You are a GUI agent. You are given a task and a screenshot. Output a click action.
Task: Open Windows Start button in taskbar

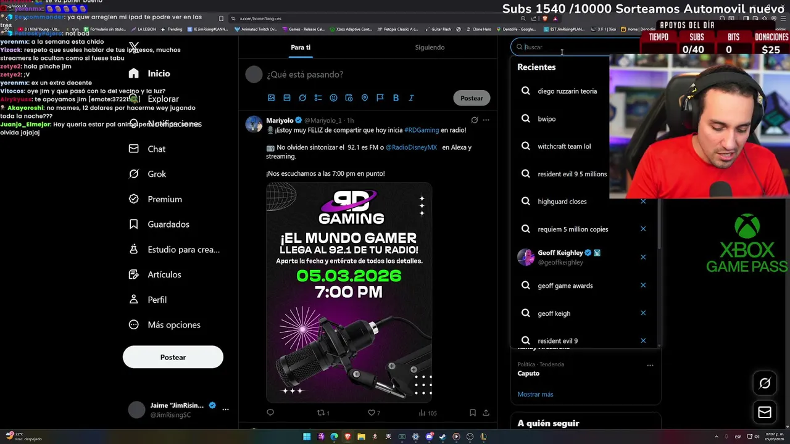(307, 437)
